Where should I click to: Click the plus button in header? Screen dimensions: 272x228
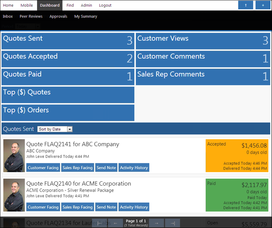(x=262, y=5)
